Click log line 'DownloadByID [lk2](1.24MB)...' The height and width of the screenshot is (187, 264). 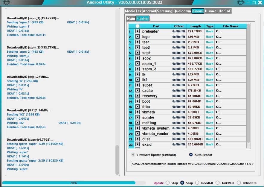click(29, 110)
